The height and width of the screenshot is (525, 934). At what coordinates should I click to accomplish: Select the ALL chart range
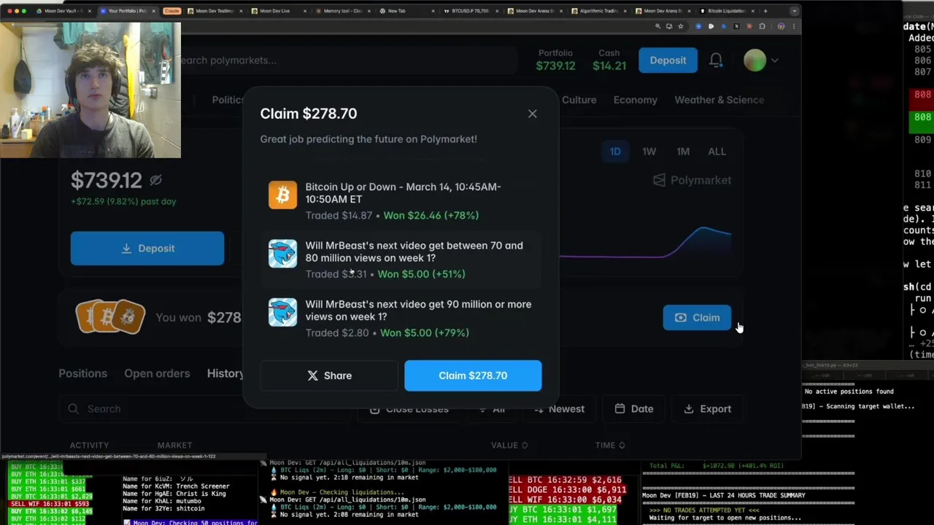click(717, 152)
